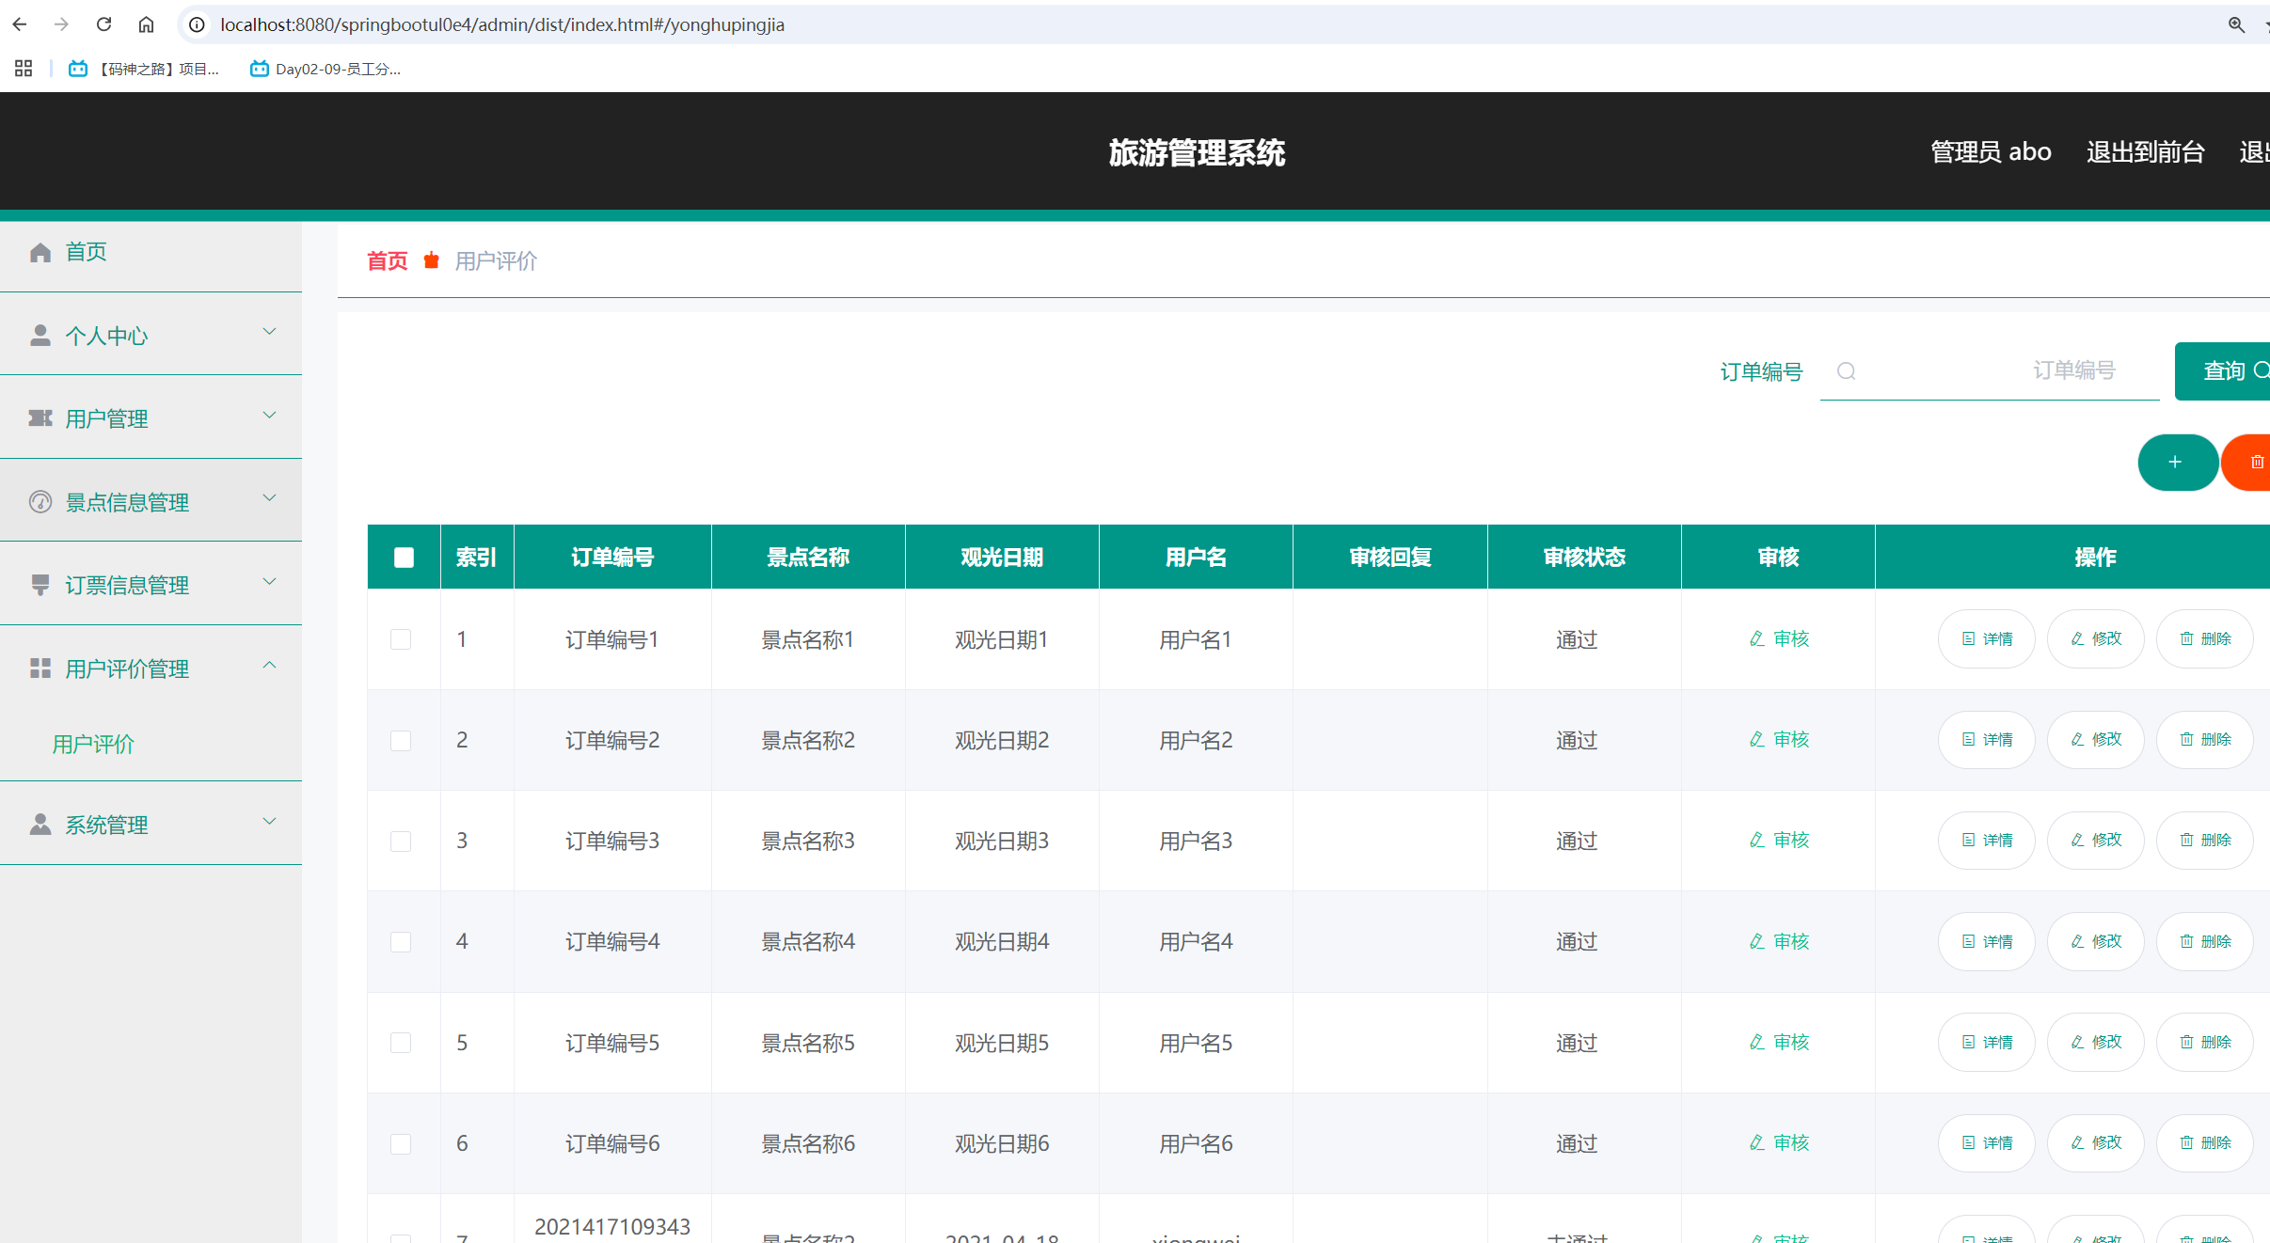Image resolution: width=2270 pixels, height=1243 pixels.
Task: Click the home icon beside 首页 in sidebar
Action: pyautogui.click(x=40, y=252)
